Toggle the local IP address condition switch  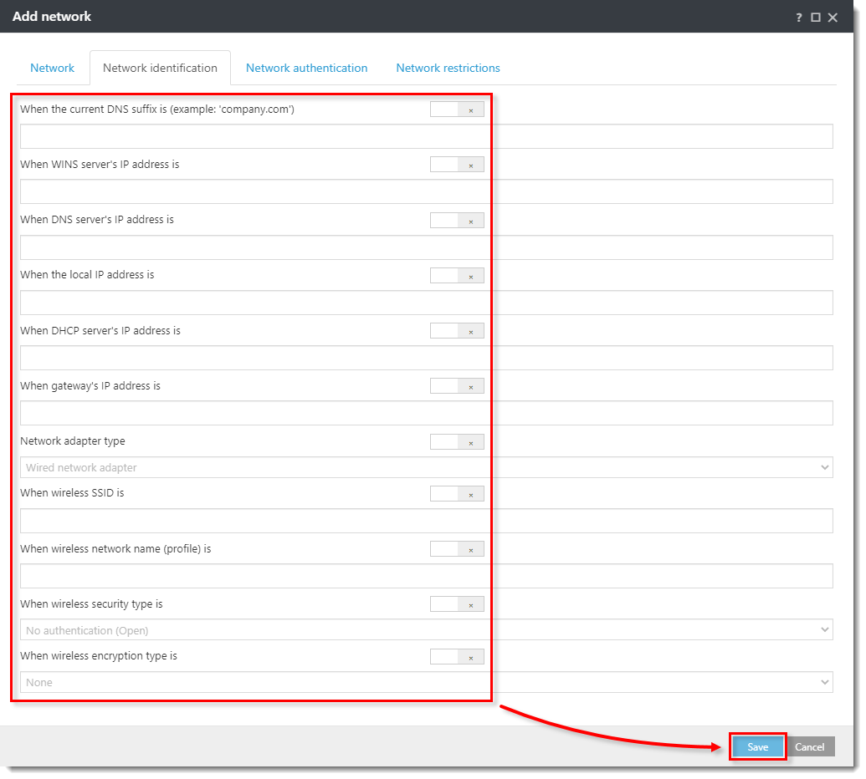pos(457,275)
